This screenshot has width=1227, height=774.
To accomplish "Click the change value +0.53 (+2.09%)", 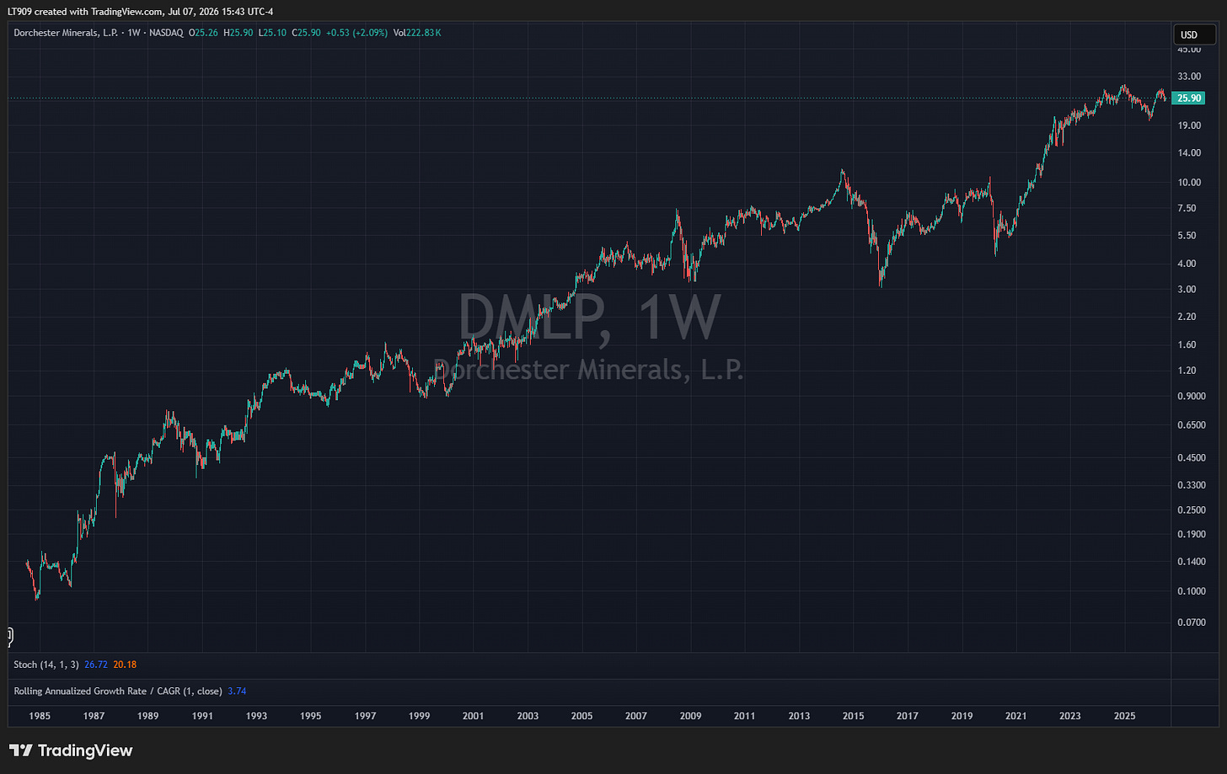I will pos(356,33).
